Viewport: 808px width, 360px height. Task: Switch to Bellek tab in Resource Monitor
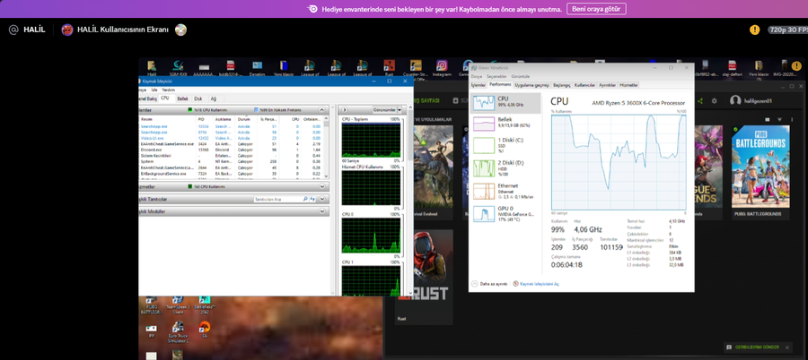pyautogui.click(x=182, y=99)
